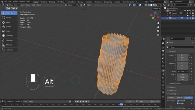Expand the Collections panel

tap(172, 90)
